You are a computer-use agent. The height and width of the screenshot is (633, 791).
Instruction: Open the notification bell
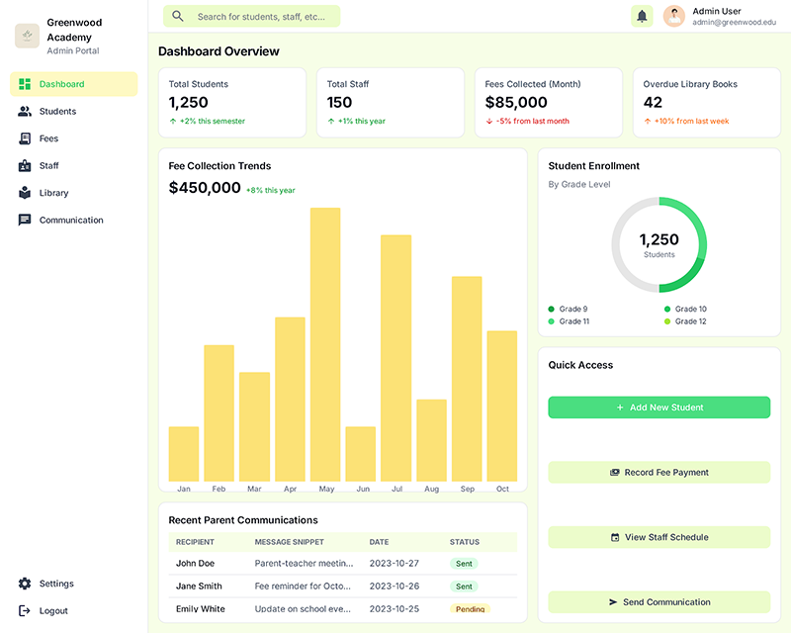642,17
